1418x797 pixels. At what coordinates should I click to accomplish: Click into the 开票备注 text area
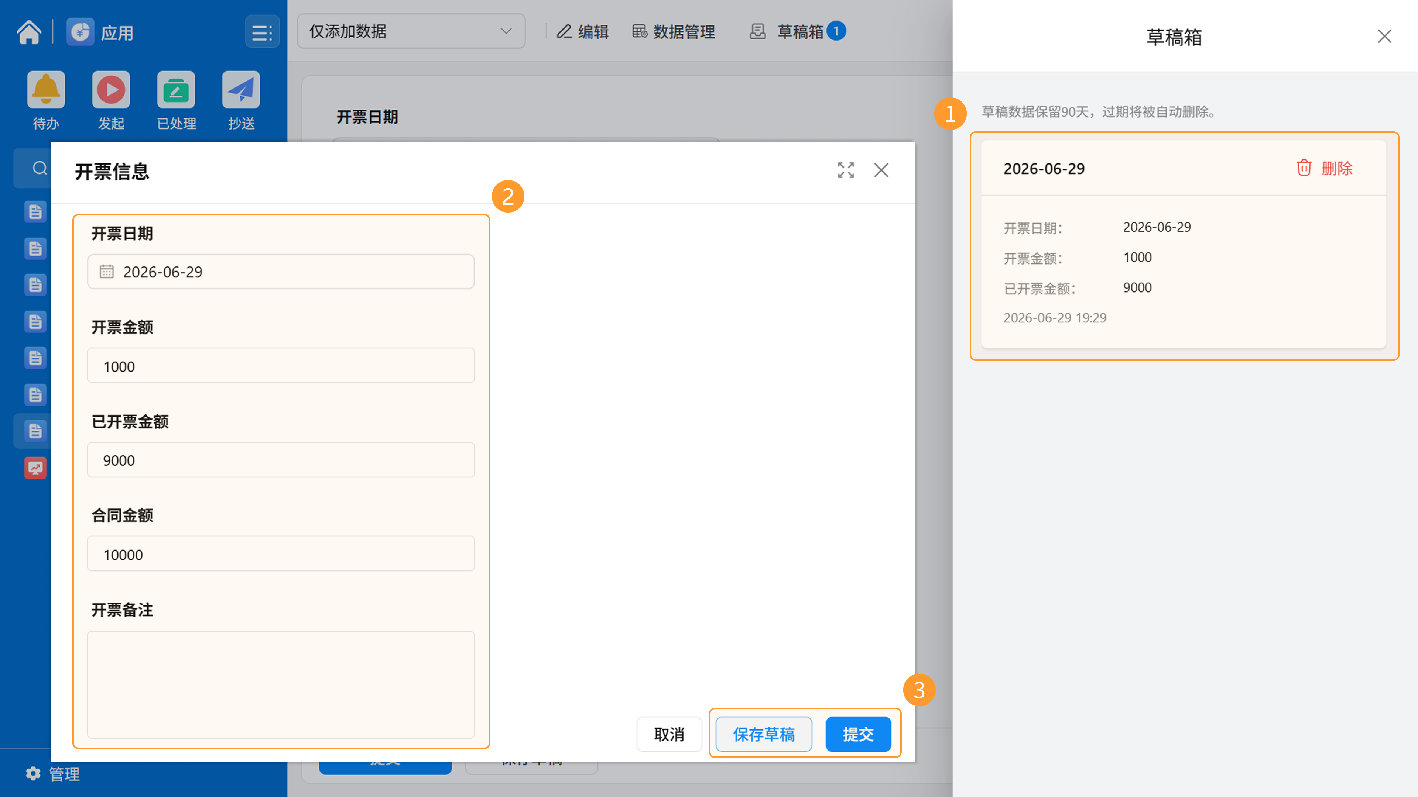point(281,685)
